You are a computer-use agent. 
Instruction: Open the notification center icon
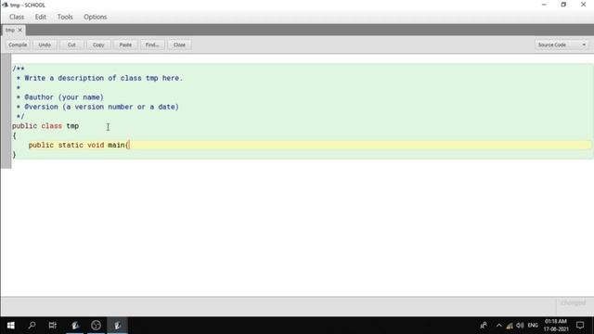coord(580,326)
